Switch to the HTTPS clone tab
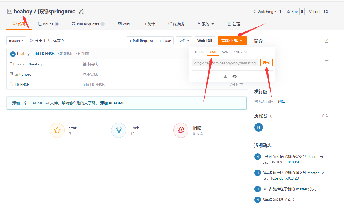Image resolution: width=344 pixels, height=221 pixels. click(x=199, y=52)
